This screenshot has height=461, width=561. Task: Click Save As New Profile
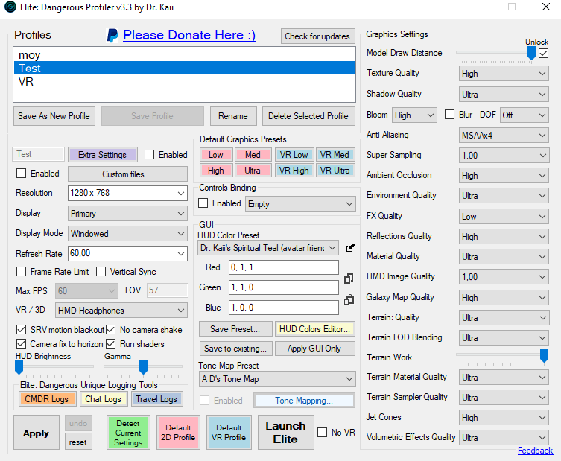tap(54, 116)
